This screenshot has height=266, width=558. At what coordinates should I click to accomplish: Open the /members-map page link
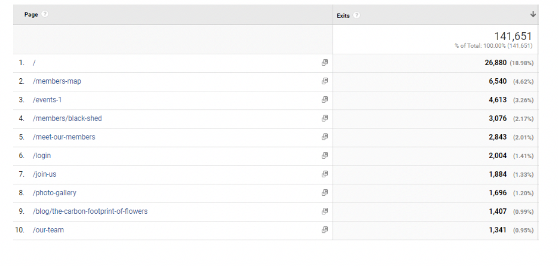tap(57, 81)
